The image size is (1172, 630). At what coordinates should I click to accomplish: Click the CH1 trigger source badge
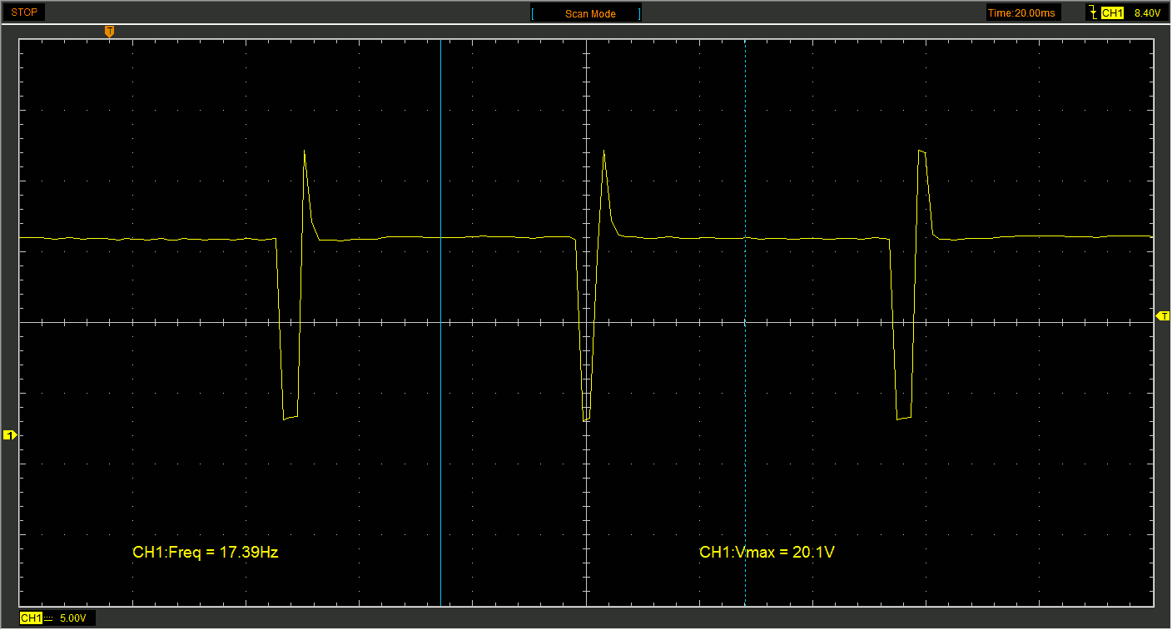1112,13
